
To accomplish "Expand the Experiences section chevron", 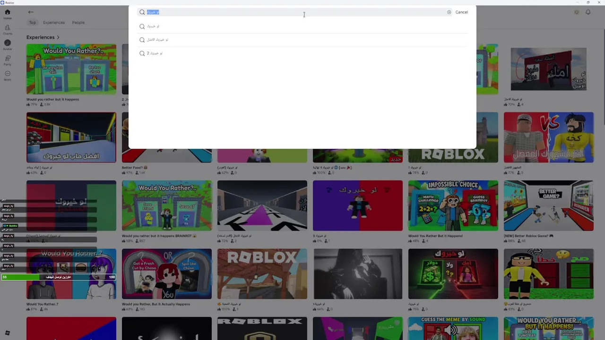I will tap(58, 37).
